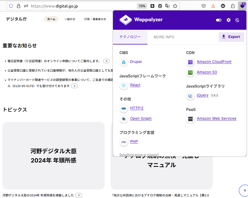This screenshot has width=248, height=198.
Task: Toggle the Wappalyzer enable switch
Action: 219,20
